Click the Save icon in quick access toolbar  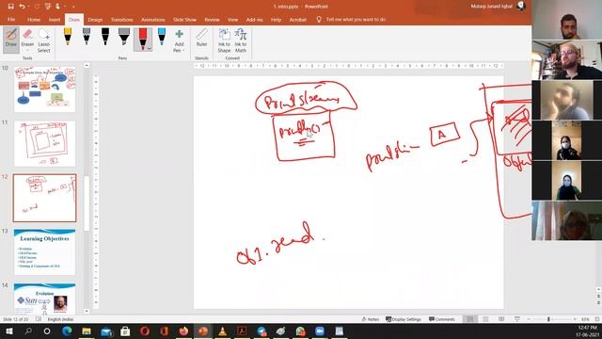pyautogui.click(x=10, y=7)
